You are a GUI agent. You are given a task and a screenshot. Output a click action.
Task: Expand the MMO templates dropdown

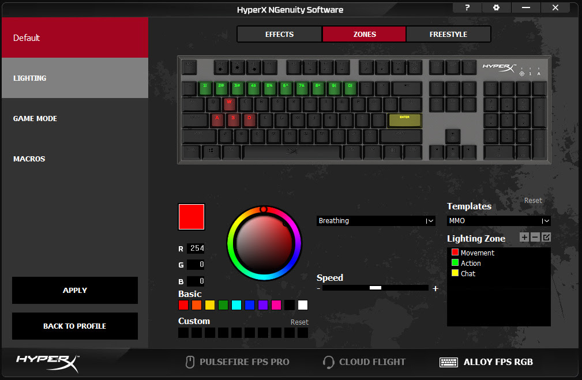(x=498, y=221)
